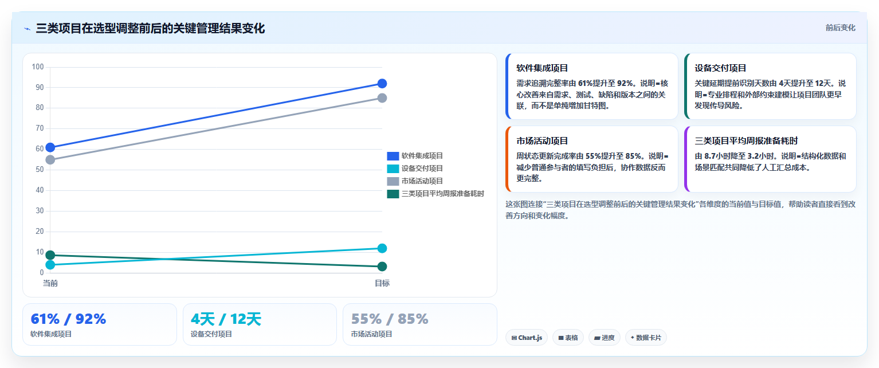The image size is (879, 368).
Task: Click the icon inside the 表格 tag
Action: point(561,338)
